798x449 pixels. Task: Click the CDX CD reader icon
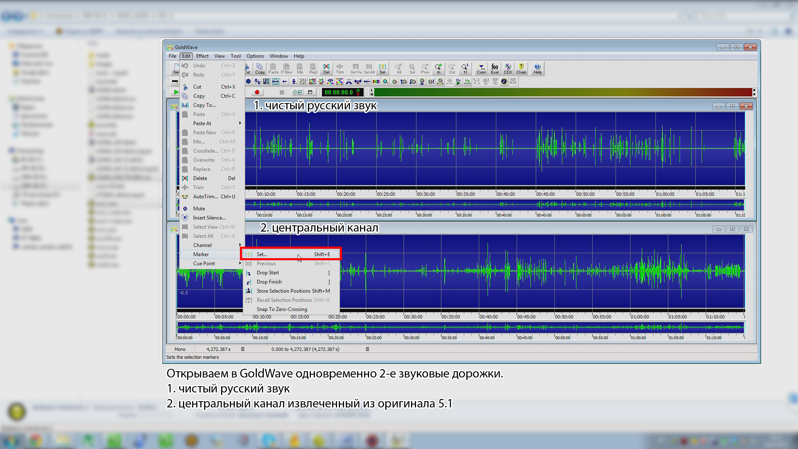pos(508,69)
